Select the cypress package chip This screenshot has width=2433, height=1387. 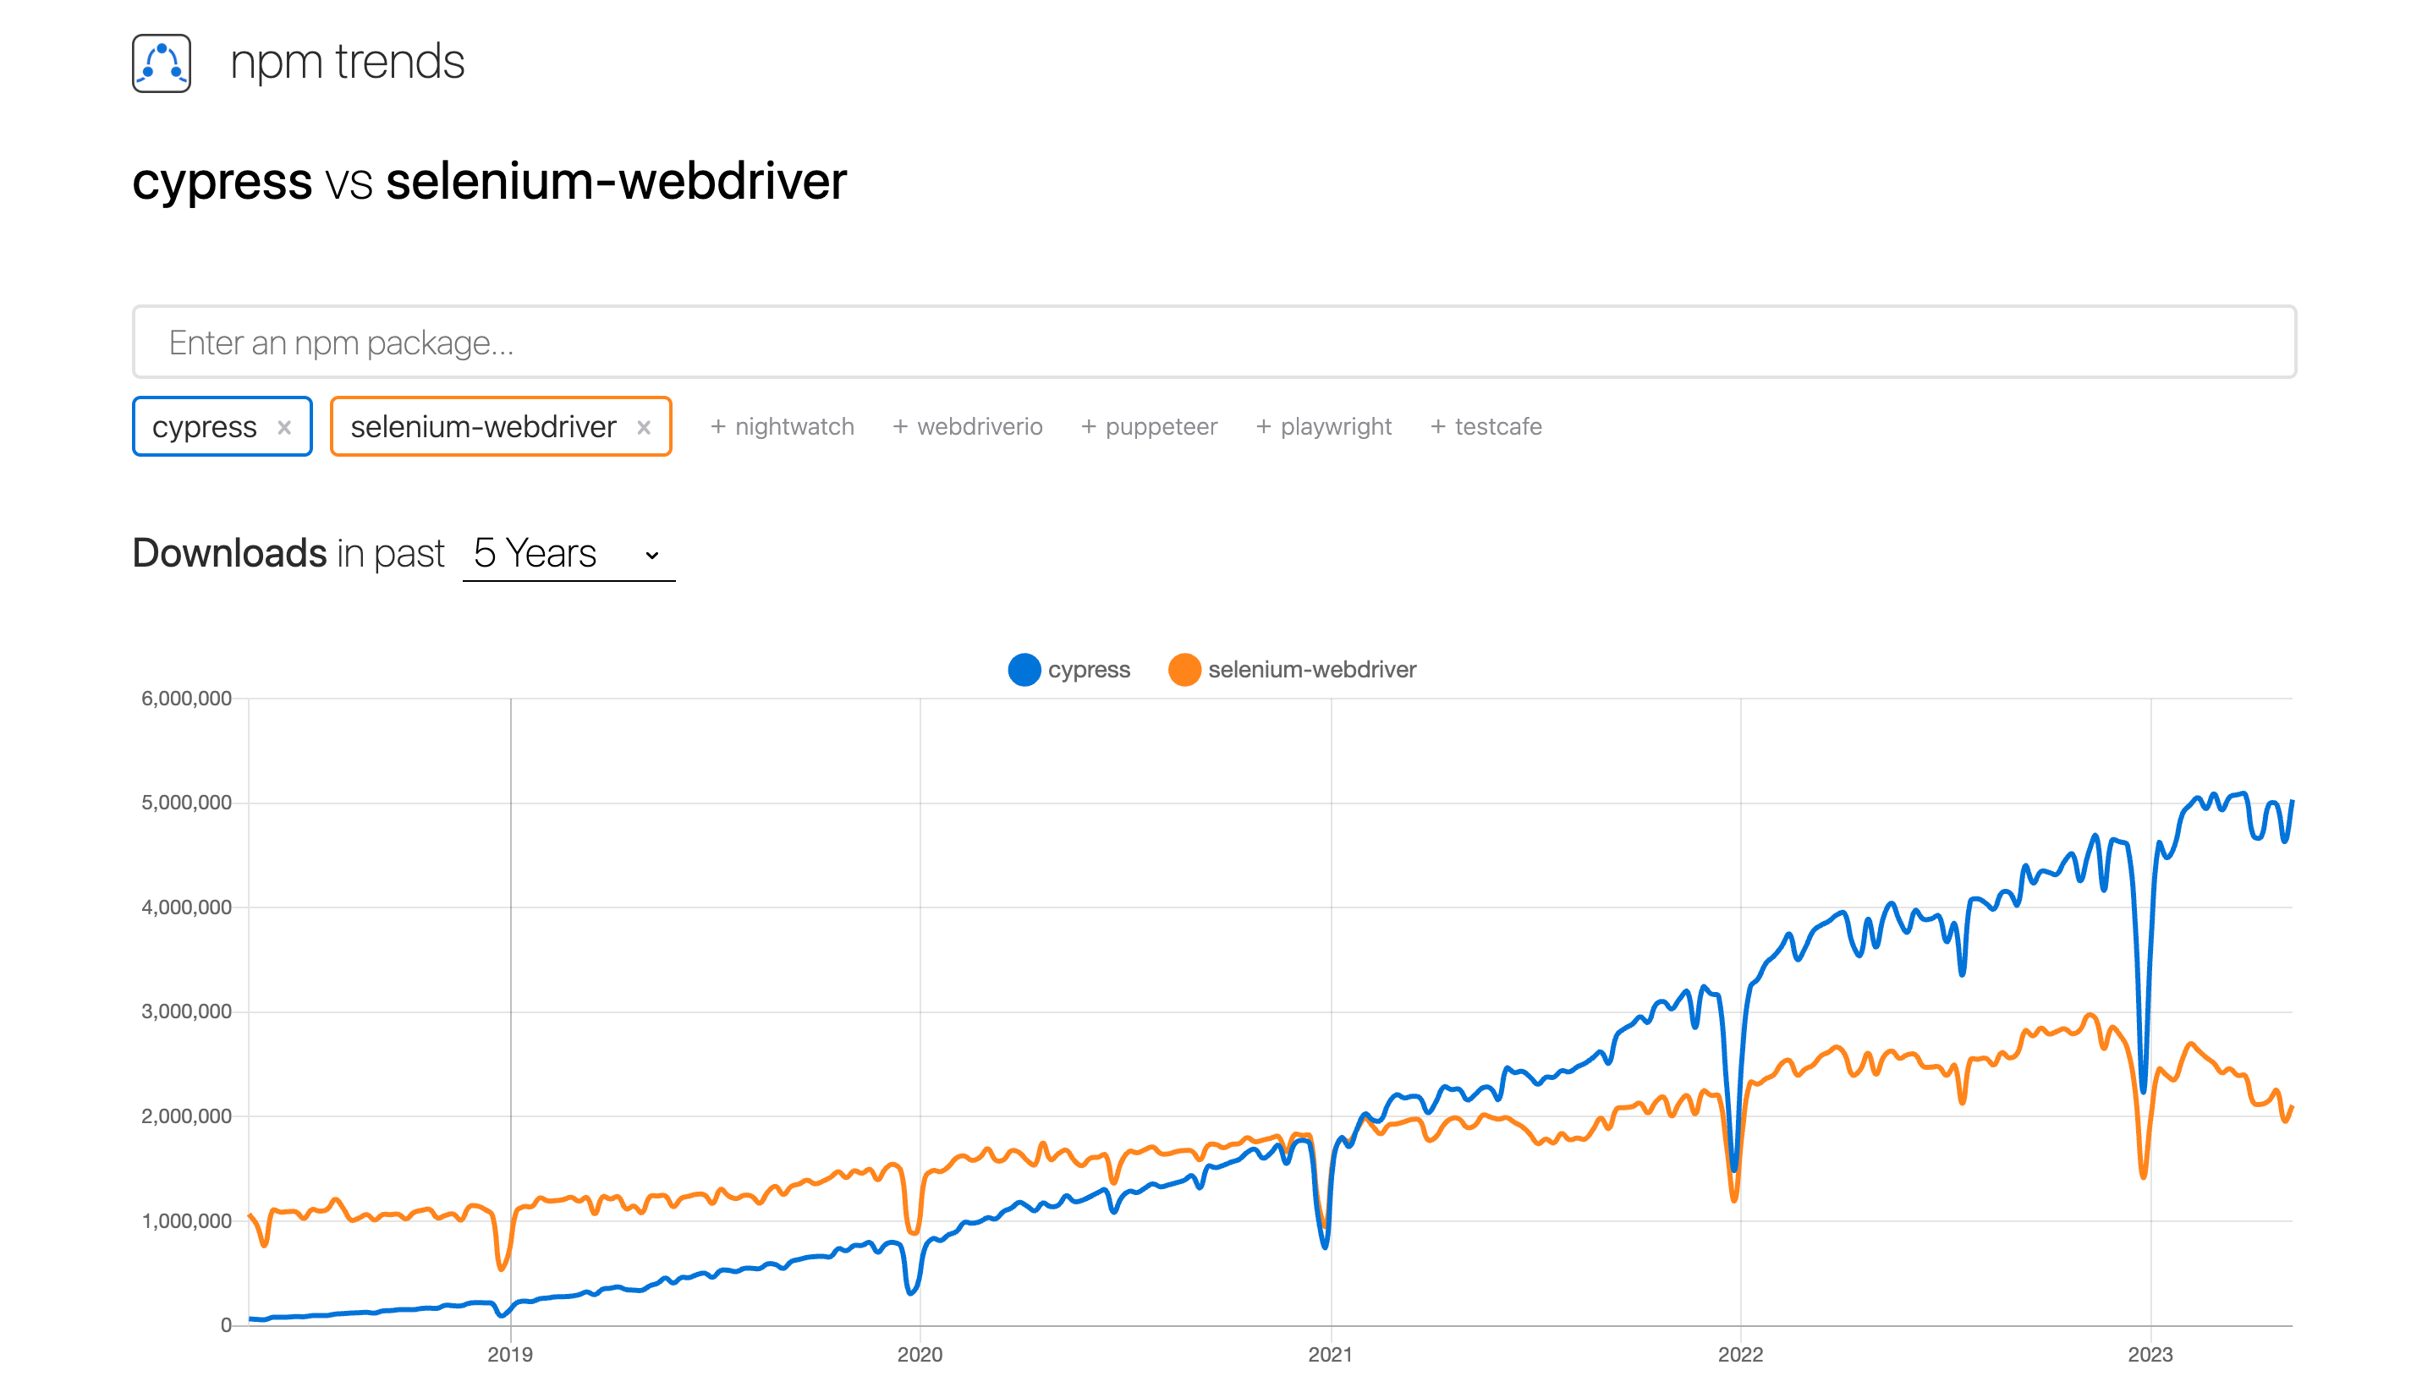pos(204,427)
